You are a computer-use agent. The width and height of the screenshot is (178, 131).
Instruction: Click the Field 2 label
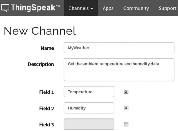(46, 108)
